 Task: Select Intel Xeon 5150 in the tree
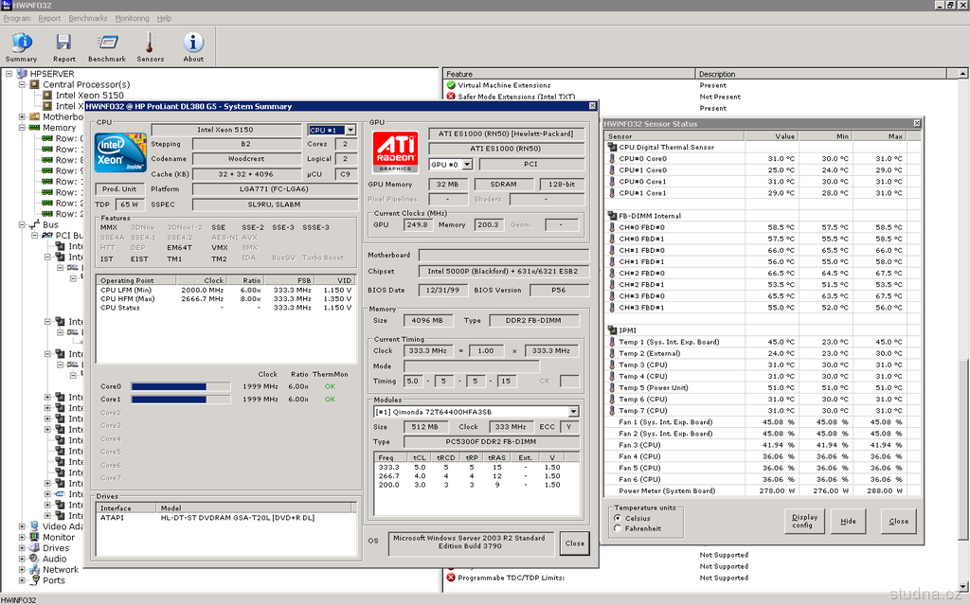[x=89, y=96]
